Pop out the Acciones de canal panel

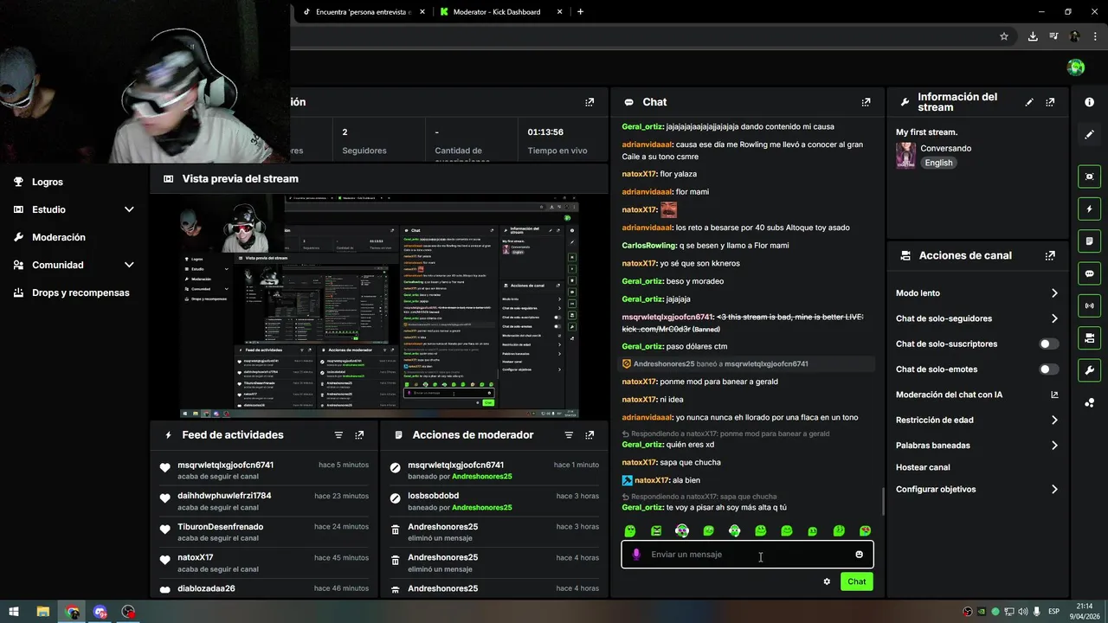coord(1050,256)
